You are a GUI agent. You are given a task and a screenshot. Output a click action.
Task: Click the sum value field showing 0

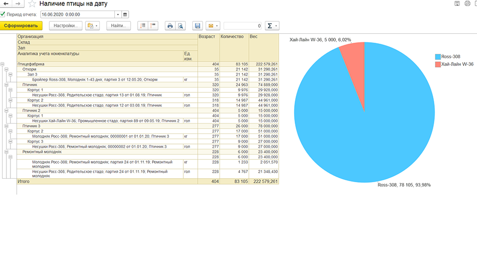(242, 26)
